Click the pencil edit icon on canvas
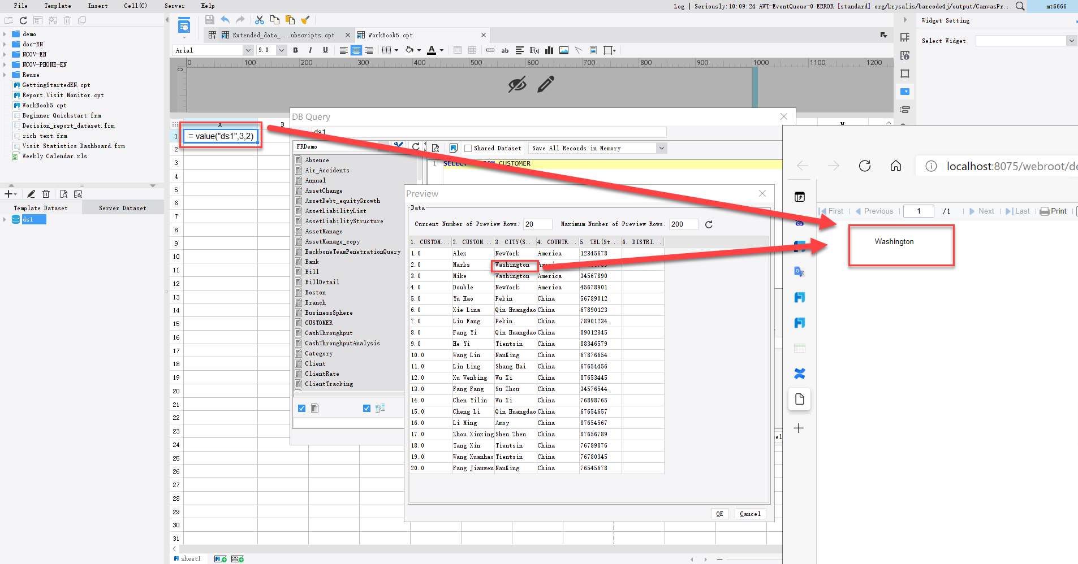 click(x=546, y=85)
